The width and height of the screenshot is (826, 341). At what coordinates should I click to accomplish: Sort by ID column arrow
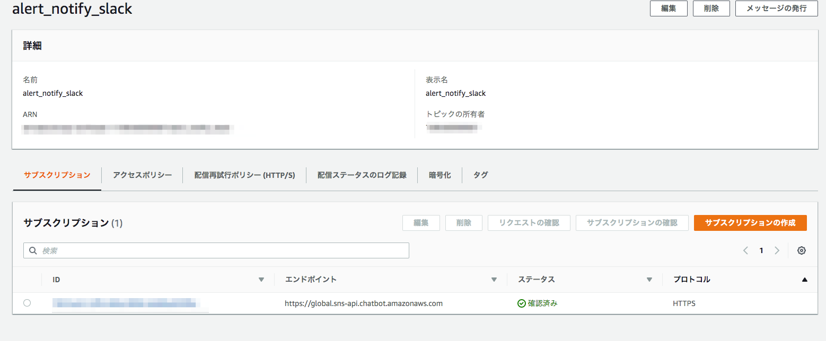[x=261, y=280]
